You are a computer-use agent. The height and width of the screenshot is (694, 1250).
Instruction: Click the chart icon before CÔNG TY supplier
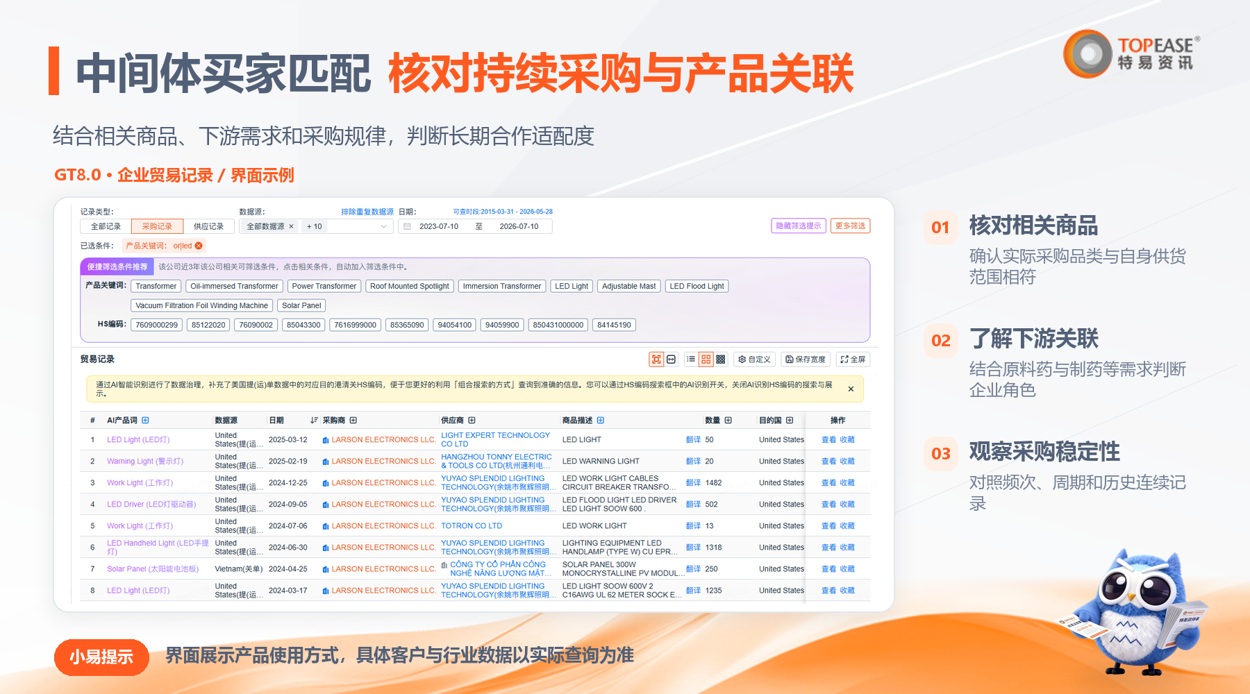pyautogui.click(x=444, y=565)
